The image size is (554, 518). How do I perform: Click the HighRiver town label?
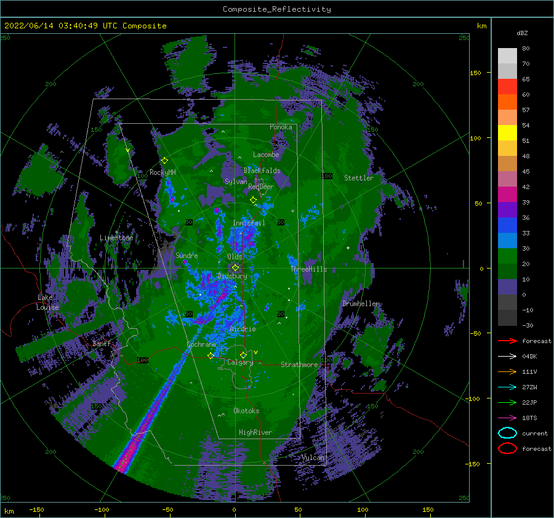click(x=255, y=432)
